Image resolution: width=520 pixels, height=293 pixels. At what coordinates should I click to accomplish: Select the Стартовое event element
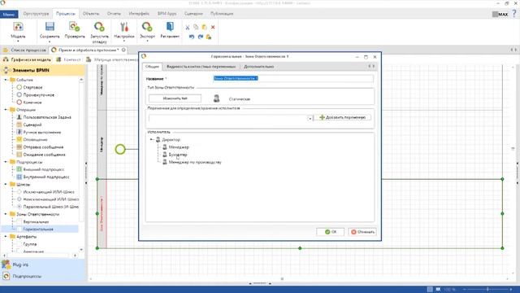pyautogui.click(x=32, y=87)
